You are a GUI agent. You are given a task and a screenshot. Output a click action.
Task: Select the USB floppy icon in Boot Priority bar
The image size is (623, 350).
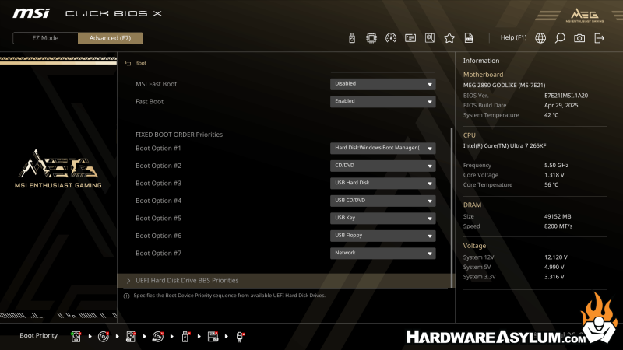pos(213,337)
